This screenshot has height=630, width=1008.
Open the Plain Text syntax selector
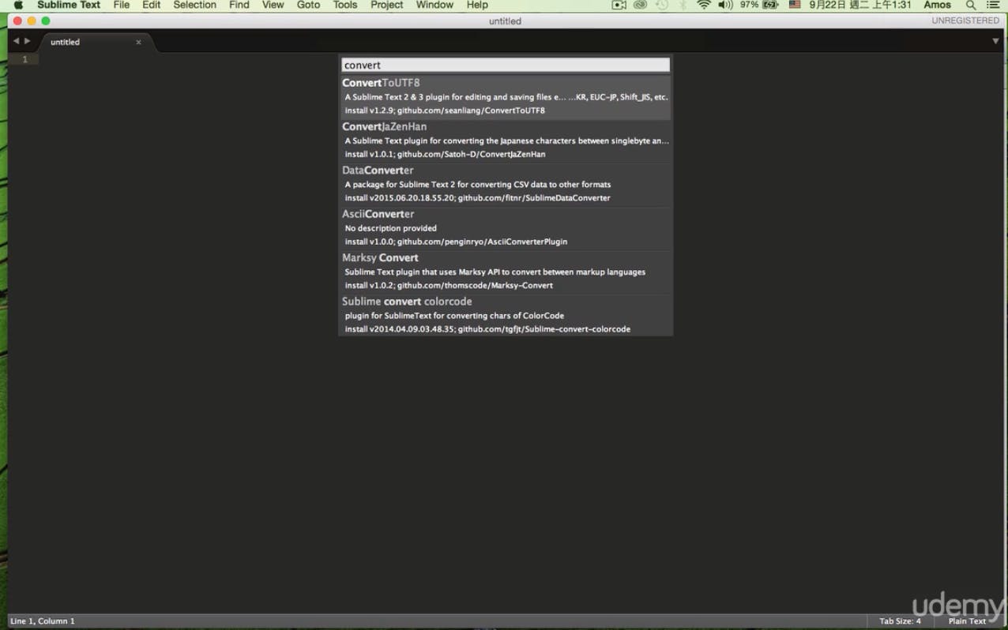(x=967, y=621)
